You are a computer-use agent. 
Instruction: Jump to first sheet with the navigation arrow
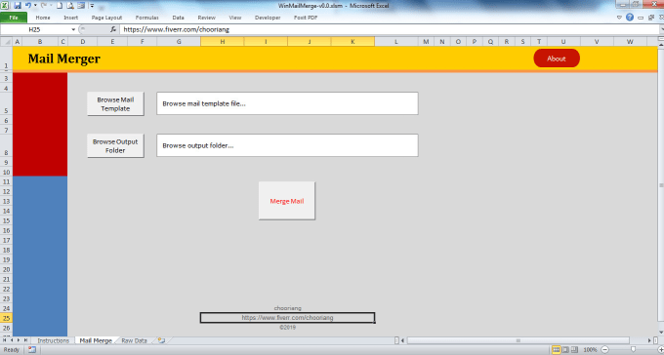point(5,340)
